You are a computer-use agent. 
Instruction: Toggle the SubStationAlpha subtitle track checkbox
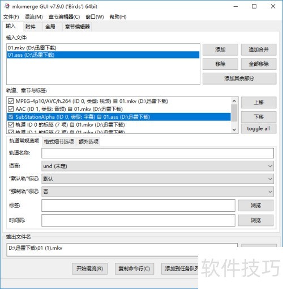tap(11, 117)
